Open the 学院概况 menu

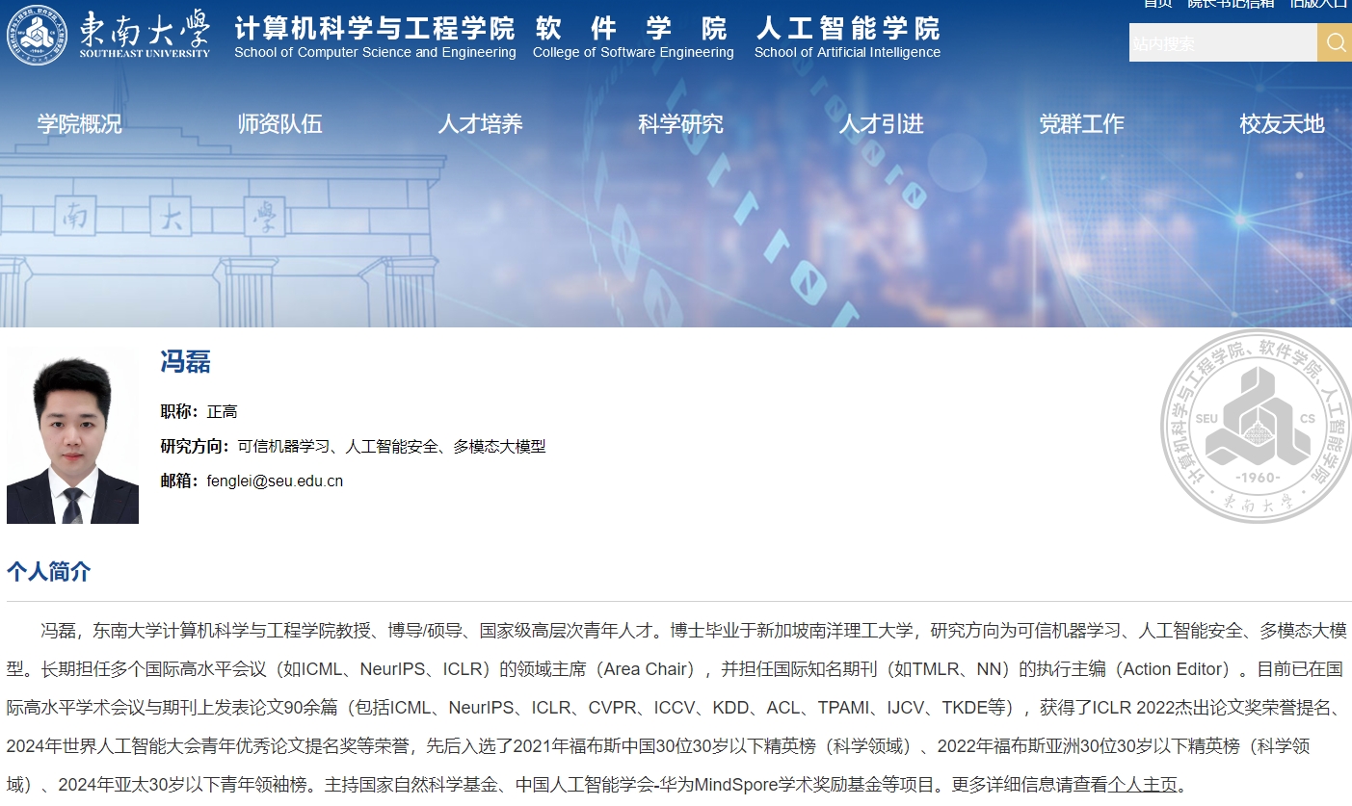coord(80,124)
